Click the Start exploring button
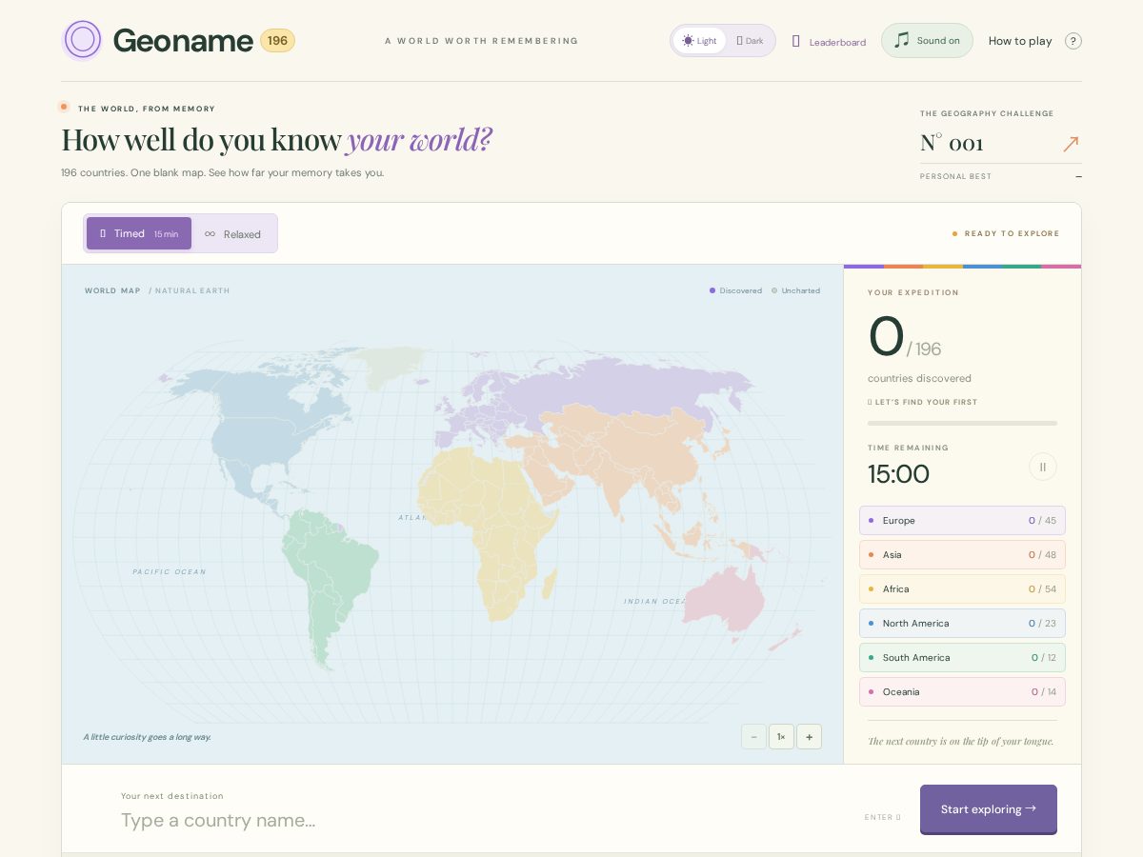This screenshot has height=857, width=1143. (989, 809)
